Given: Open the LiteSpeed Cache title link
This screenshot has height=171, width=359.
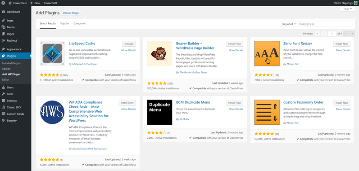Looking at the screenshot, I should pos(82,44).
